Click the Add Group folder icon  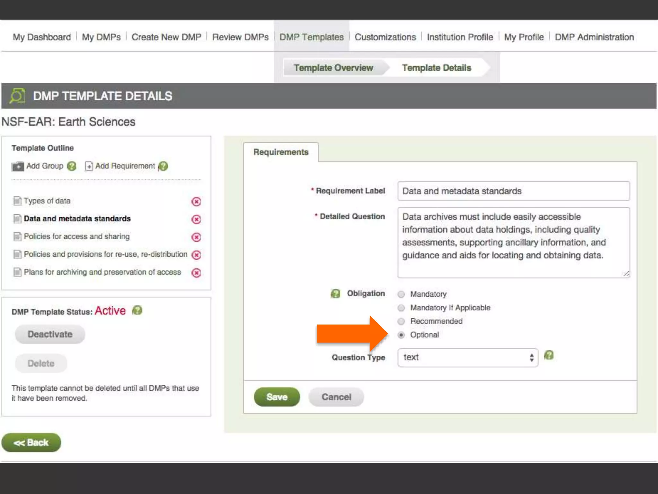pyautogui.click(x=18, y=166)
